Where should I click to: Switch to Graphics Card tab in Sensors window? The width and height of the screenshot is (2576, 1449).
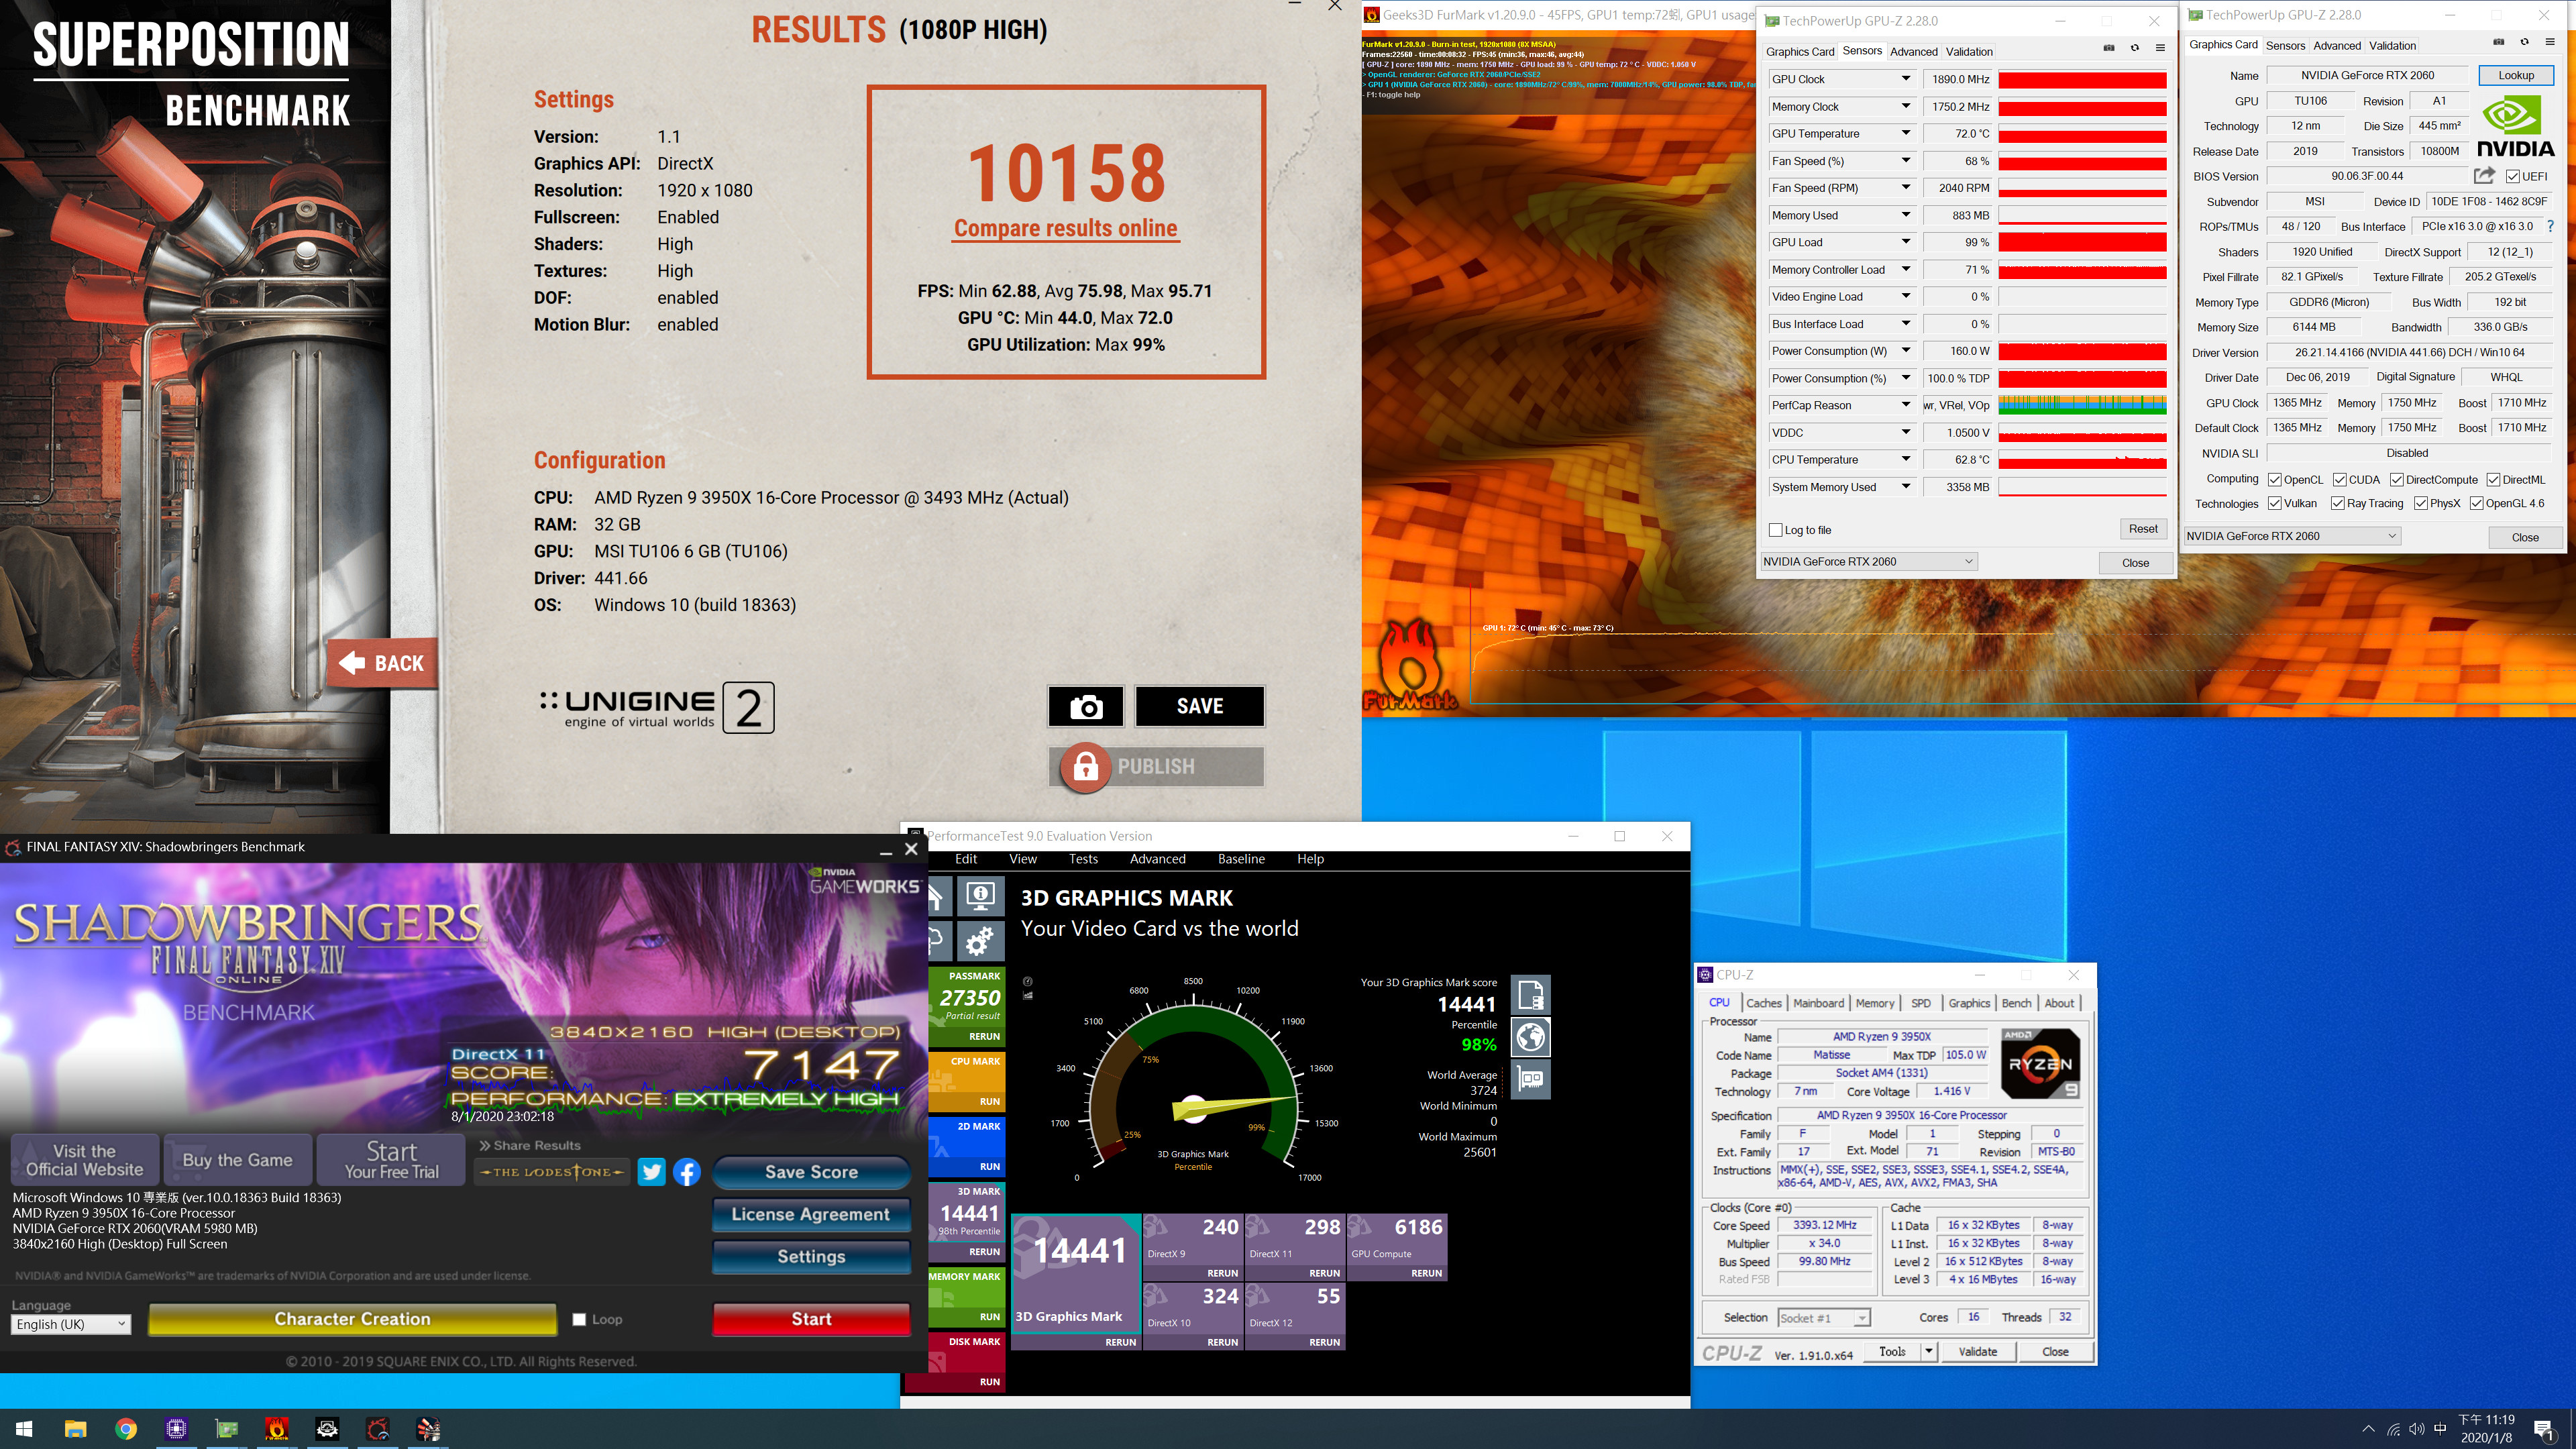(1800, 51)
